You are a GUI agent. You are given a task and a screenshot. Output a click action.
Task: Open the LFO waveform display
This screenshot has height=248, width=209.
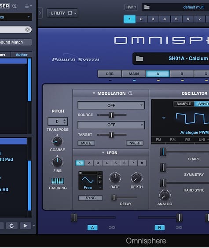88,181
